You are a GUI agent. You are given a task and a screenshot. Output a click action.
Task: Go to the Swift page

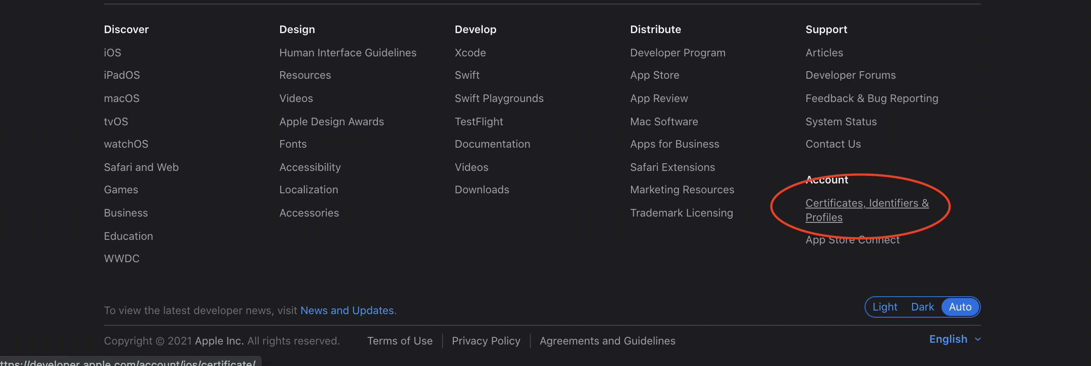[467, 75]
